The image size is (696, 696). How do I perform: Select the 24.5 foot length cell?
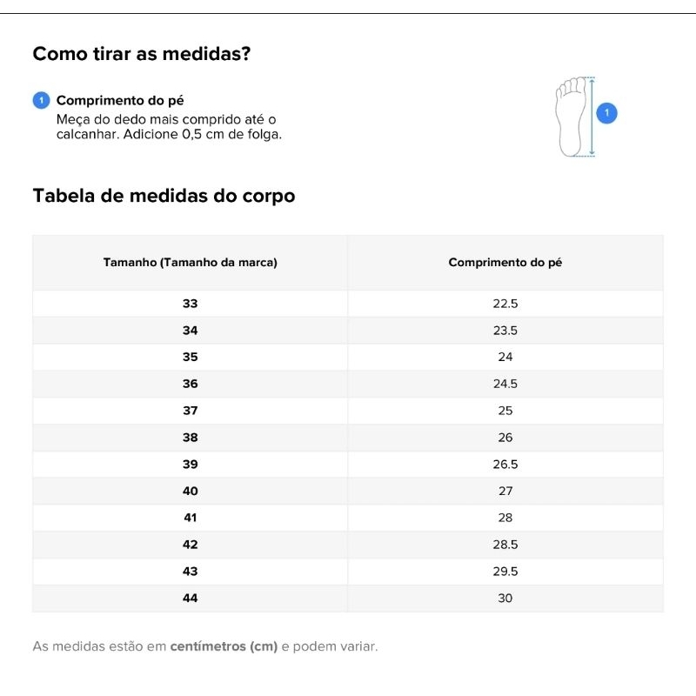tap(505, 384)
